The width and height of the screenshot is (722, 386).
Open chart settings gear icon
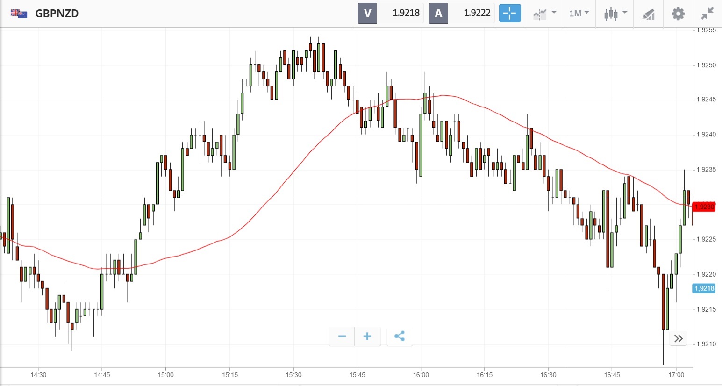[678, 14]
